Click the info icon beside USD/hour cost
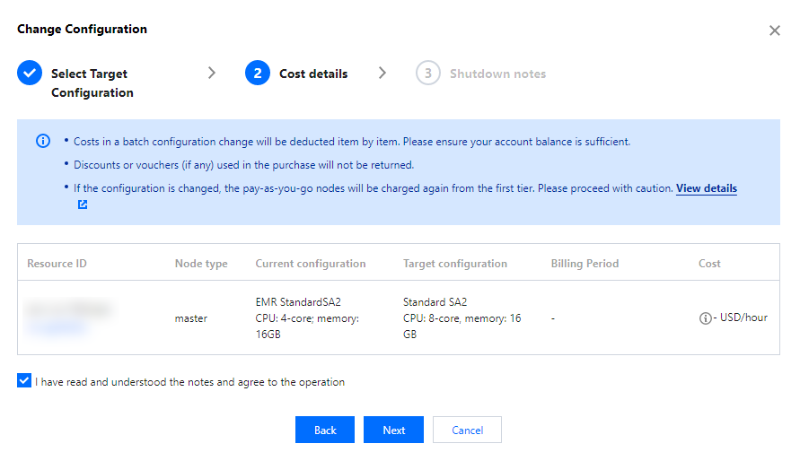Screen dimensions: 800x461 pyautogui.click(x=705, y=318)
